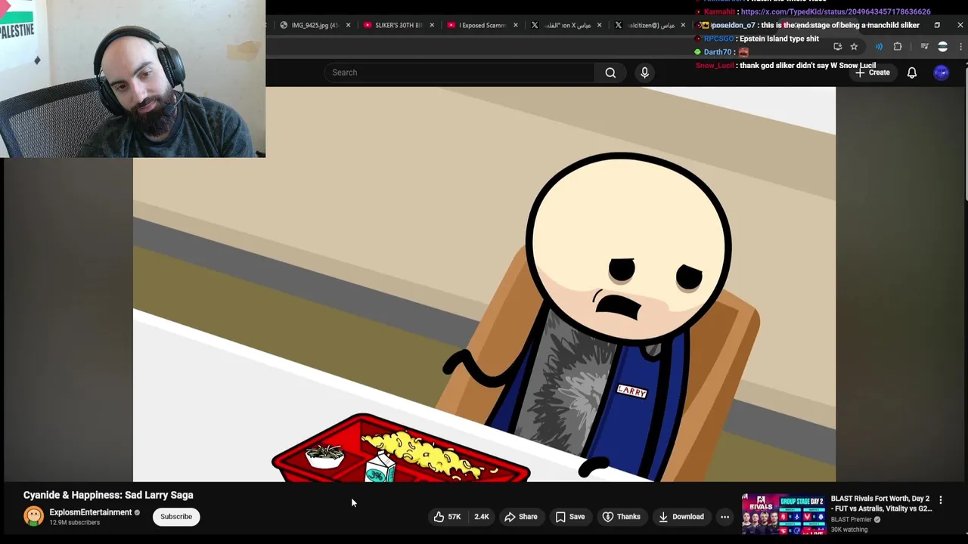The width and height of the screenshot is (968, 544).
Task: Click the streamer webcam overlay
Action: click(x=132, y=79)
